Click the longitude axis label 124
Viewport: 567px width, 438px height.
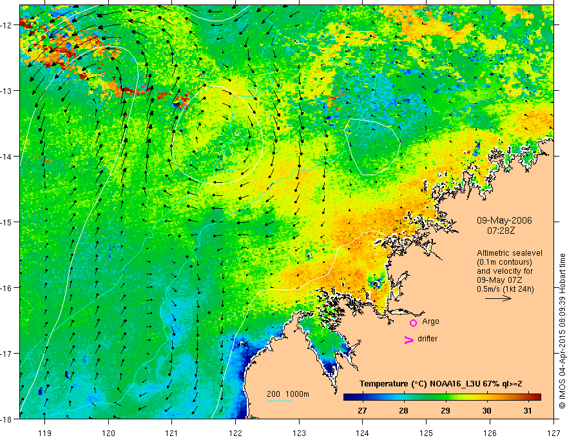(363, 433)
